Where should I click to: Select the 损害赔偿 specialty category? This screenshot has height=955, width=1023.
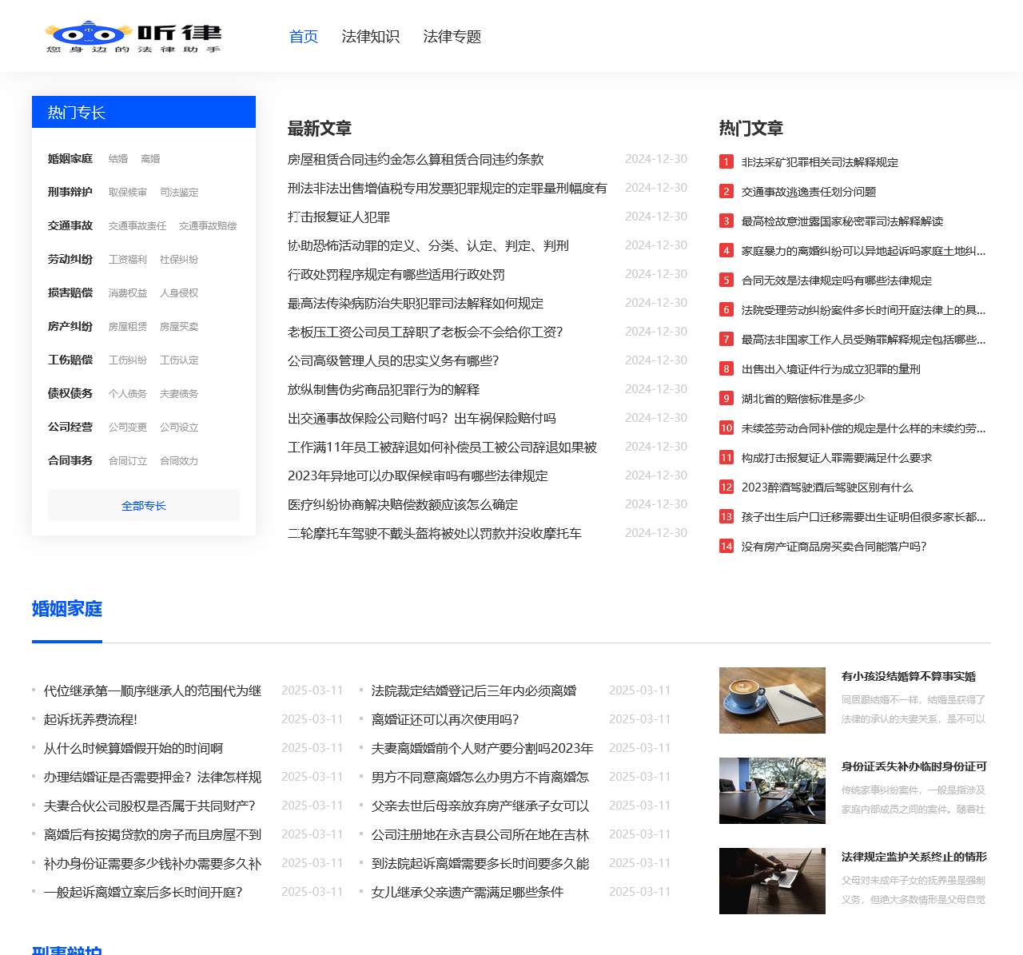[x=70, y=293]
